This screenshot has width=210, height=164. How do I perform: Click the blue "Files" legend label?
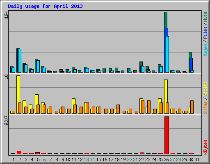click(x=205, y=33)
